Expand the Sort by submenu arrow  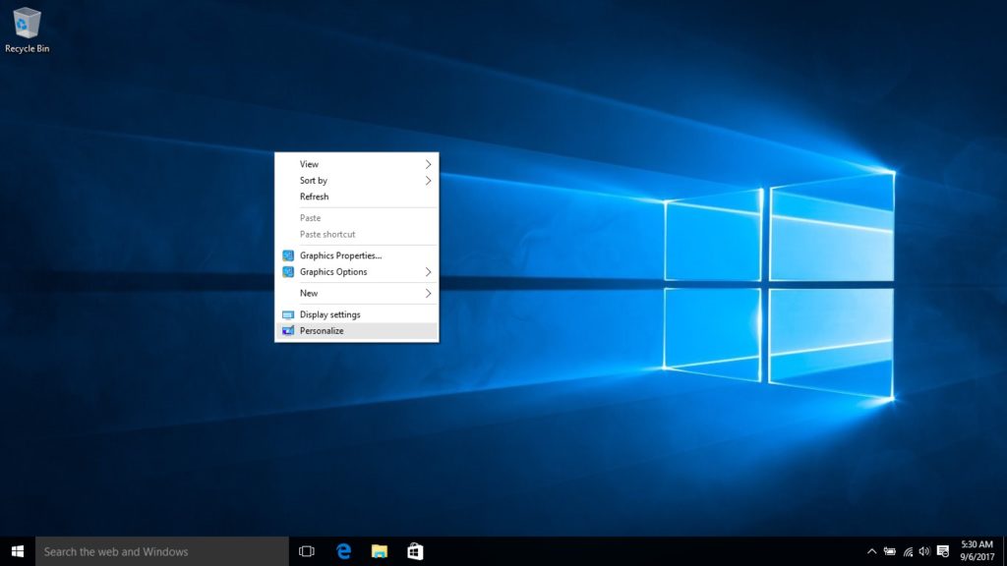pyautogui.click(x=428, y=181)
